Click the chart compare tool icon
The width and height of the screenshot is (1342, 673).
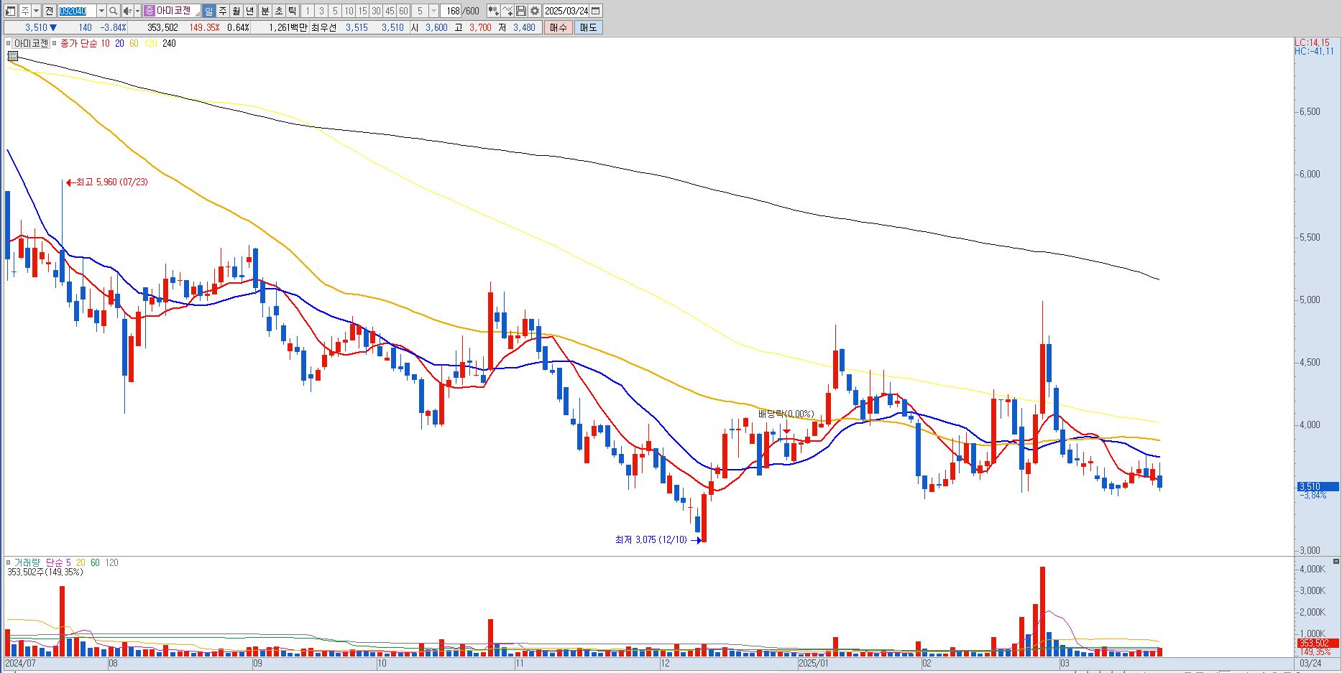493,11
